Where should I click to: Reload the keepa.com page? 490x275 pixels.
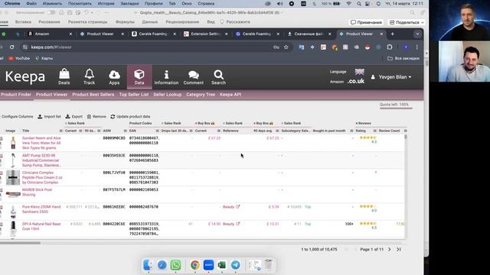12,47
